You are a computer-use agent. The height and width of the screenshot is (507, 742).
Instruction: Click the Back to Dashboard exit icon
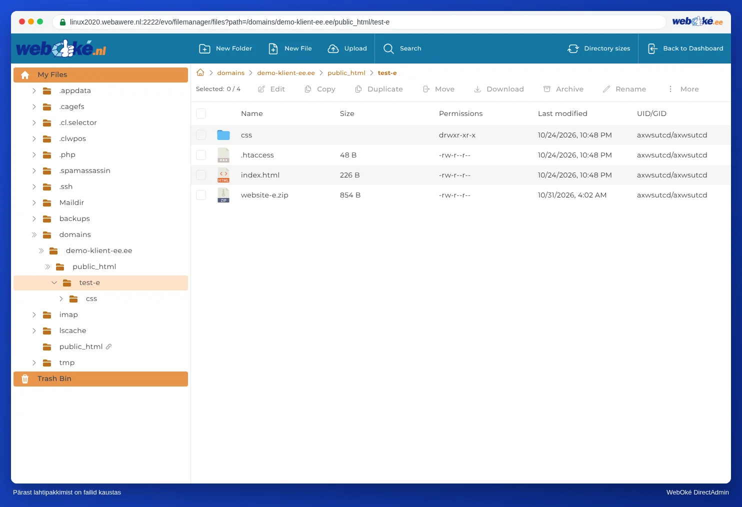[652, 48]
